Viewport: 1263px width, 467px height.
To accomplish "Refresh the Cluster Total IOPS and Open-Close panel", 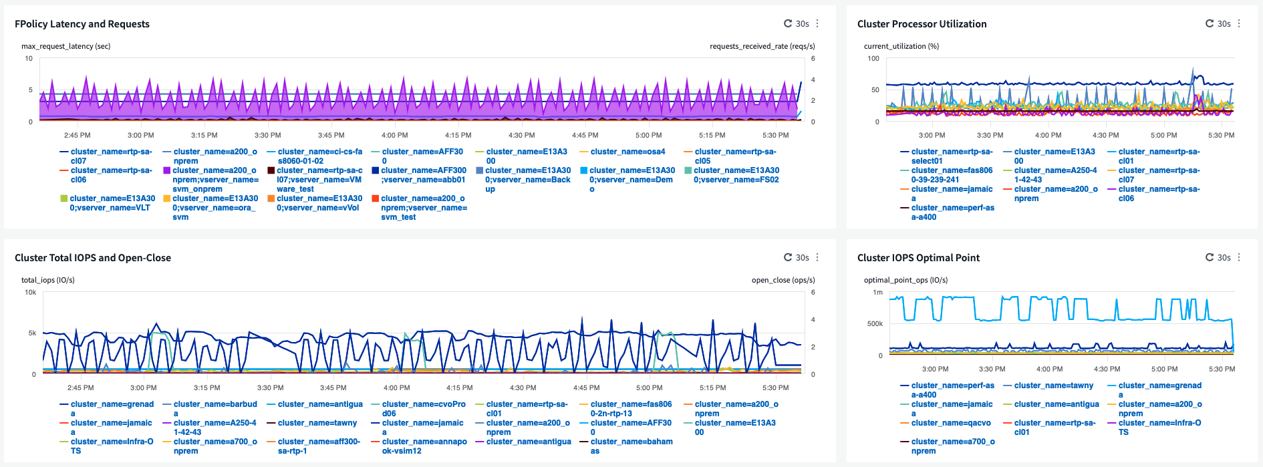I will pos(788,257).
